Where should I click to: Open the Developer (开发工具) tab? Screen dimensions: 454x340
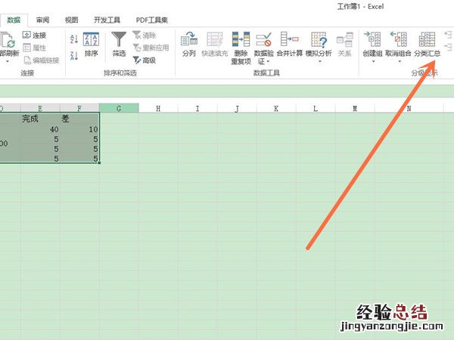point(106,20)
